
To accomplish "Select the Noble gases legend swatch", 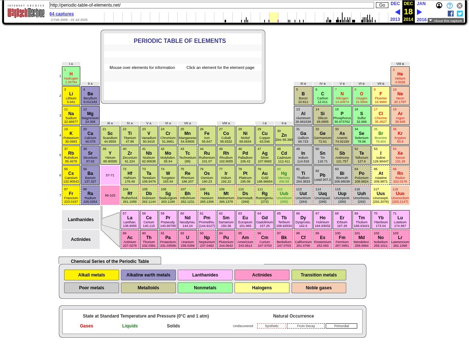I will (x=319, y=288).
